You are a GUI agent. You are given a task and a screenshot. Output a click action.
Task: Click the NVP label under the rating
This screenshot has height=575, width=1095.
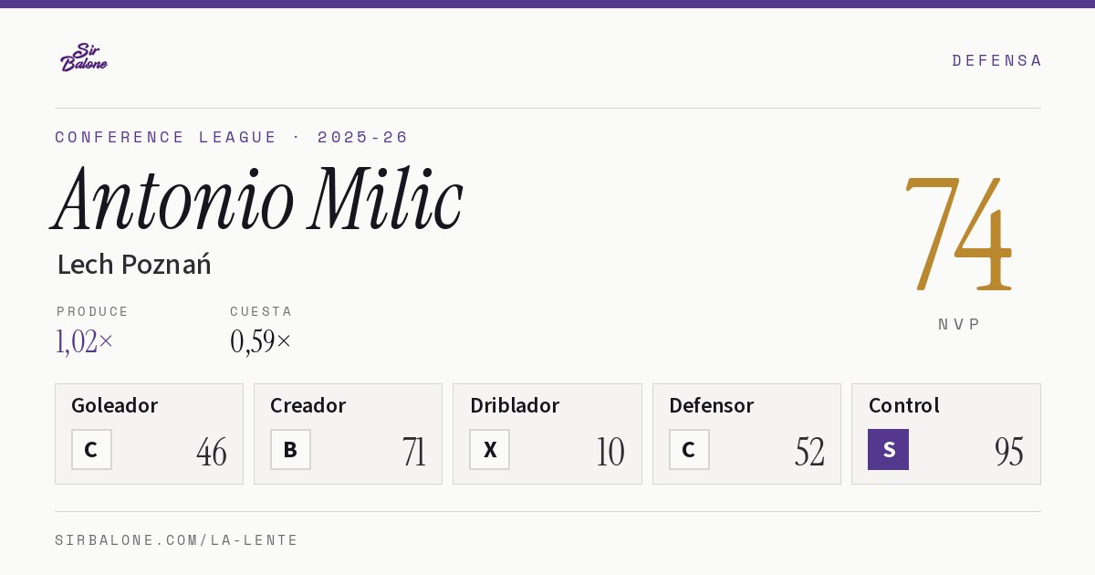pyautogui.click(x=959, y=324)
